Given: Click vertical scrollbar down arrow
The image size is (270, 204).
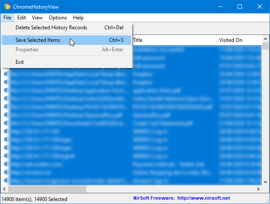Looking at the screenshot, I should (265, 182).
